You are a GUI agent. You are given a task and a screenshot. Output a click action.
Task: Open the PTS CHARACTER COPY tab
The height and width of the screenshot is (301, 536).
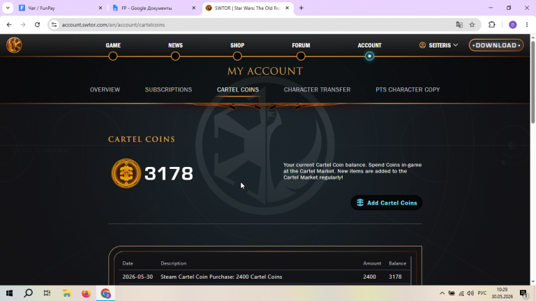pos(408,89)
